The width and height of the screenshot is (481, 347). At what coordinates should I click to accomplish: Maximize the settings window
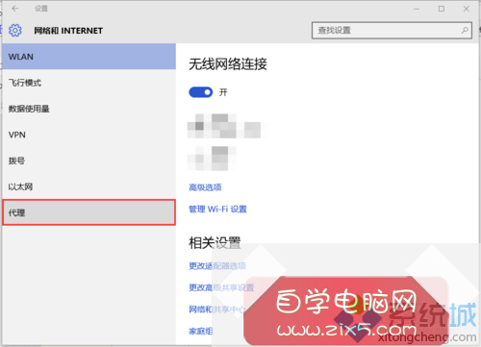pos(442,9)
